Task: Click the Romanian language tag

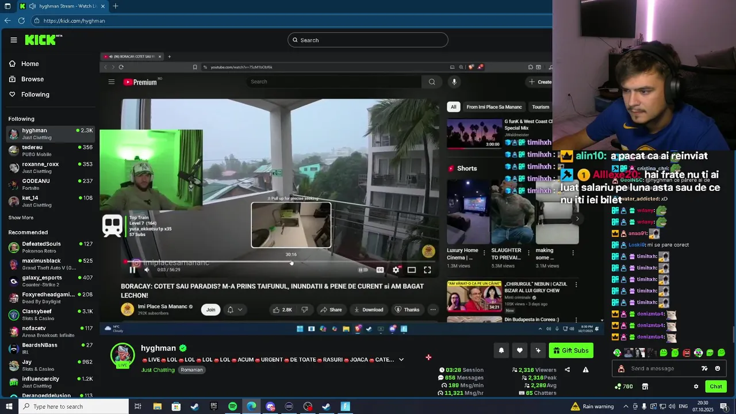Action: (191, 370)
